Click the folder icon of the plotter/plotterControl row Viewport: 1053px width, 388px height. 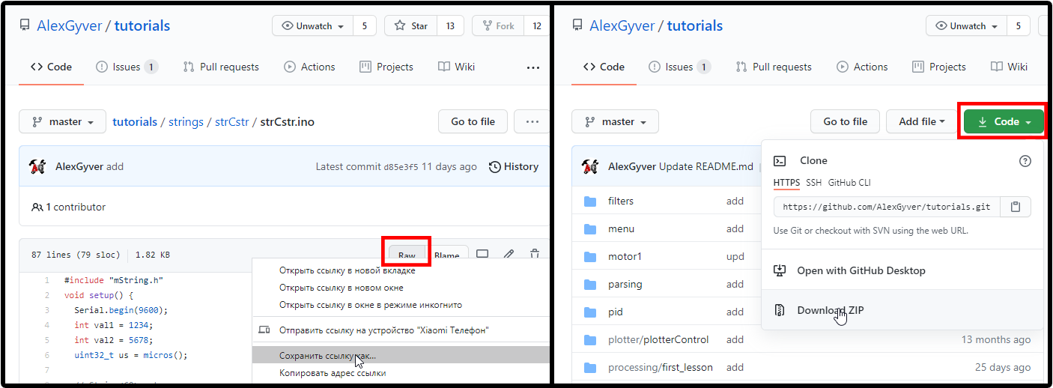(590, 339)
